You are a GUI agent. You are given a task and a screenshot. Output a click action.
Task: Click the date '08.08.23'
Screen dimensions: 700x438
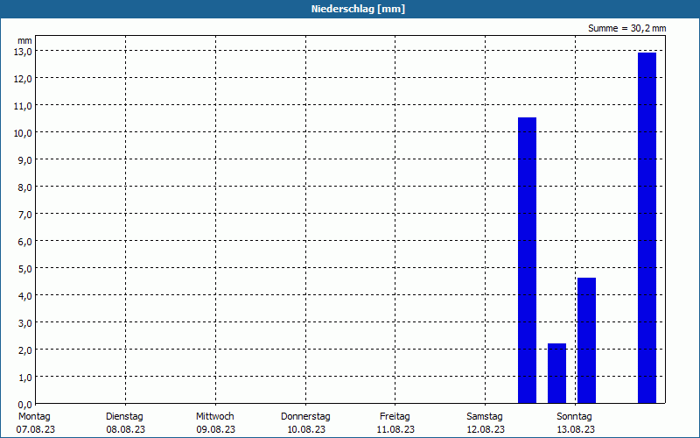125,429
